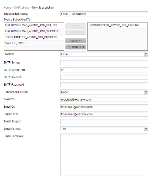Viewport: 156px width, 181px height.
Task: Expand the Connection Security dropdown
Action: (x=104, y=92)
